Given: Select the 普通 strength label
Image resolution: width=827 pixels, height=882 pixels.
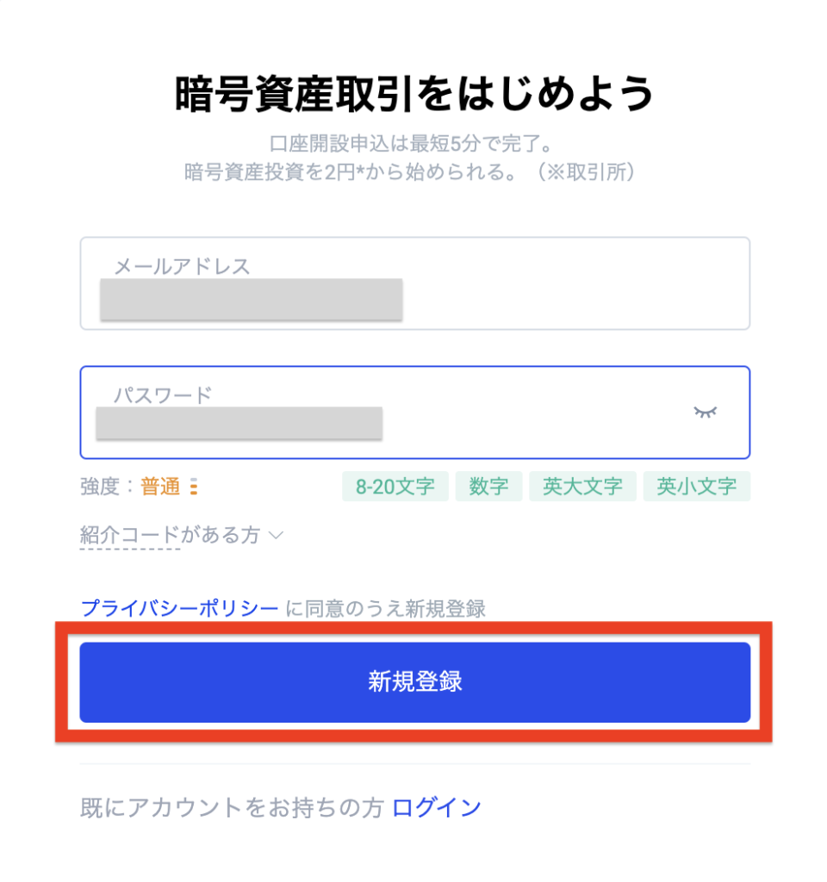Looking at the screenshot, I should point(160,485).
